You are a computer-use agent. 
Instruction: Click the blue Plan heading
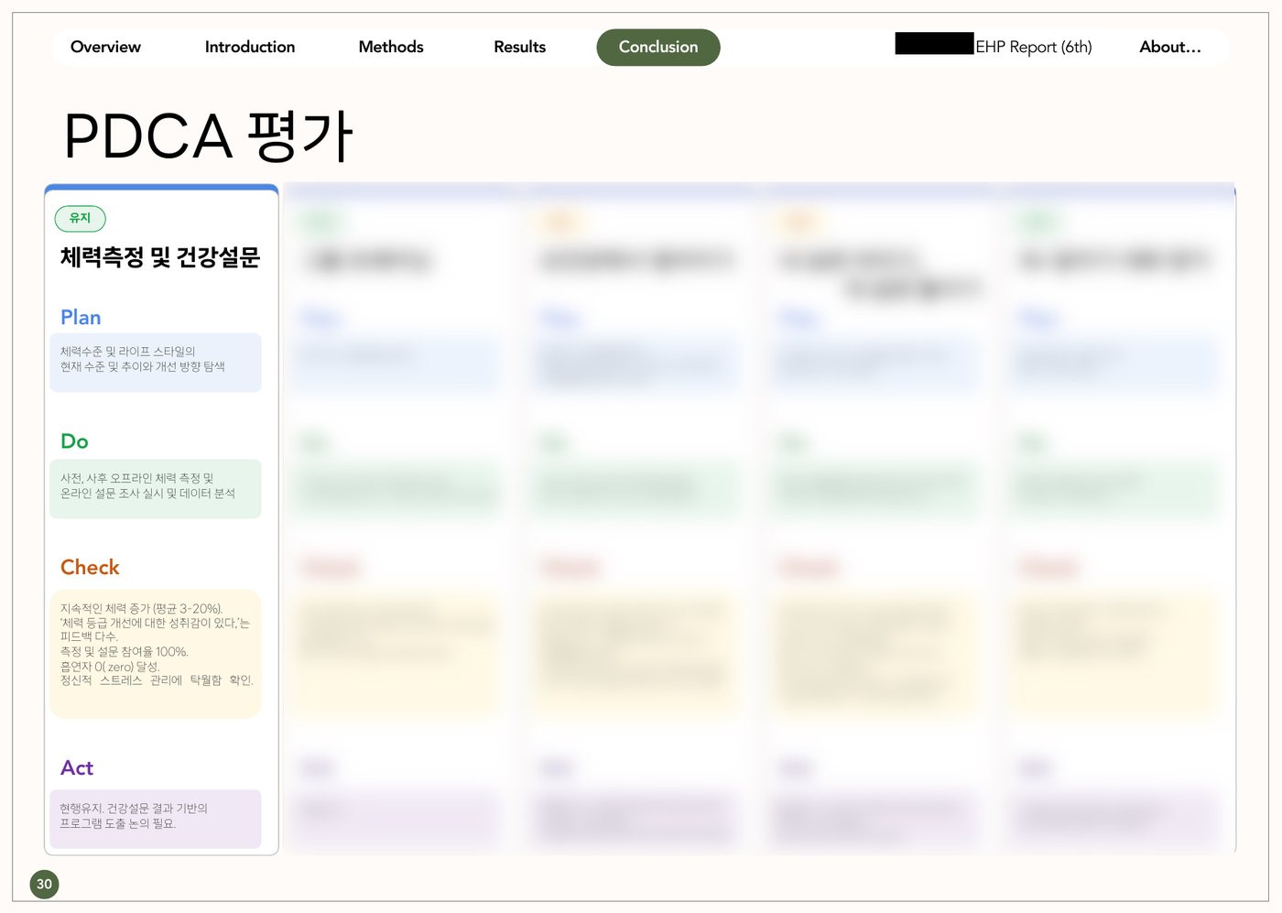(81, 318)
